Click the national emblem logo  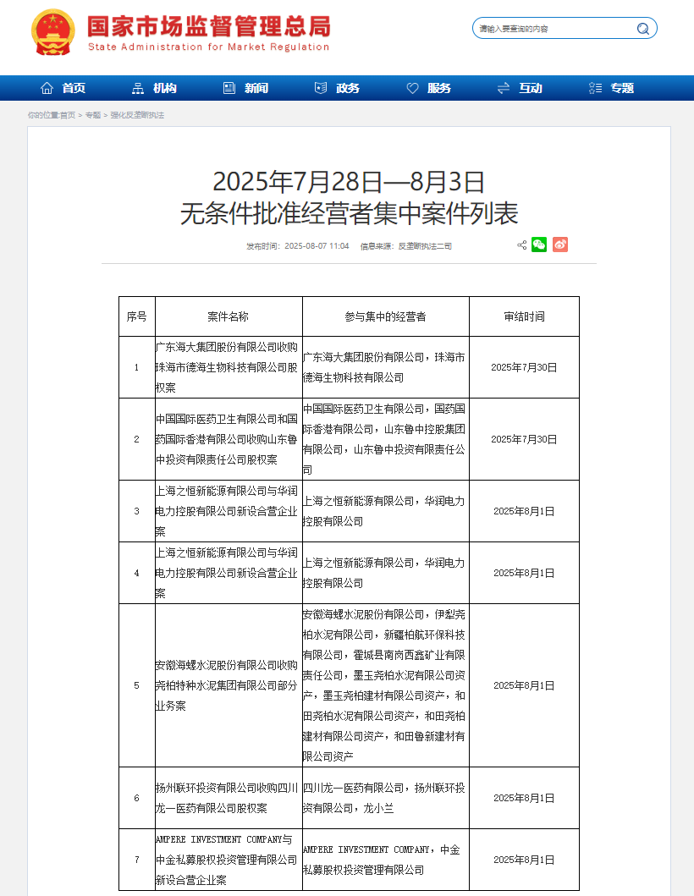point(52,32)
